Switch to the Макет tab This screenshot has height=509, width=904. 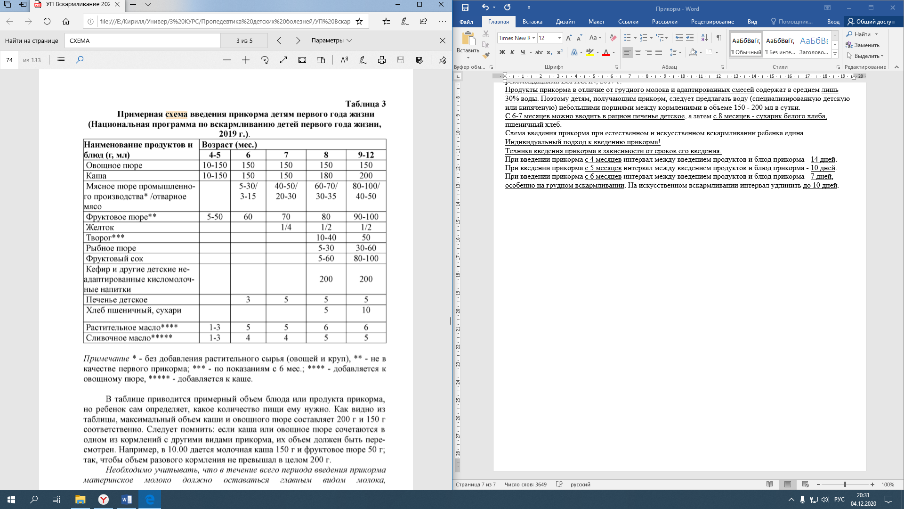pyautogui.click(x=596, y=22)
